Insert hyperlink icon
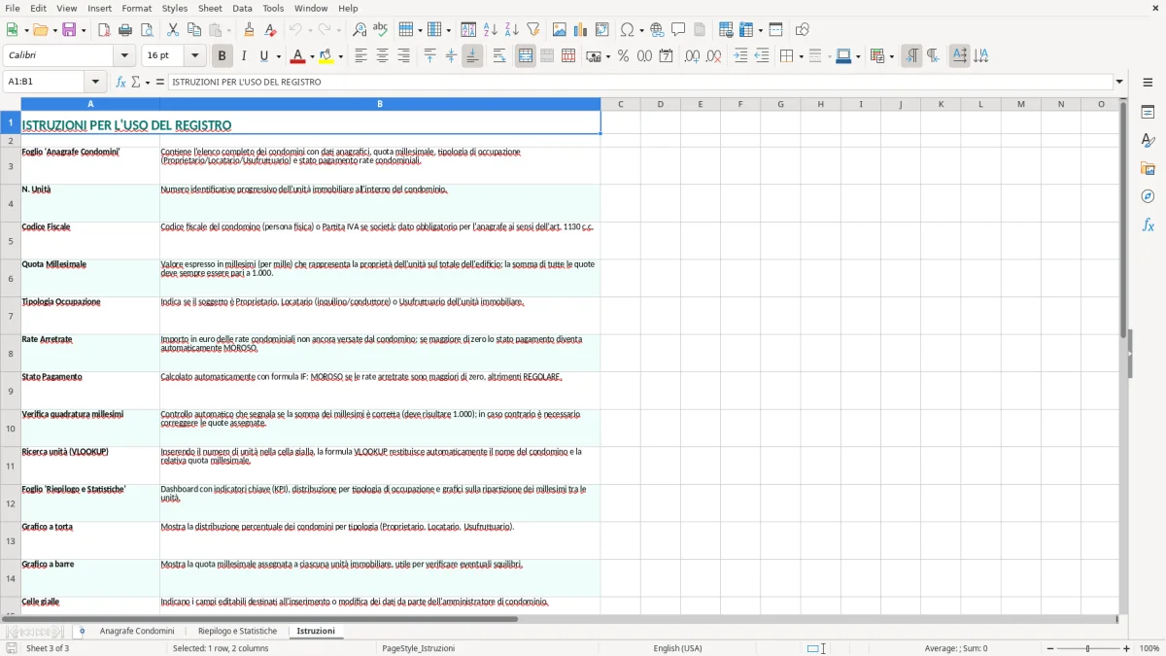The width and height of the screenshot is (1166, 656). [x=657, y=30]
